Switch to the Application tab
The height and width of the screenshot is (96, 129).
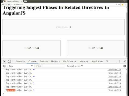coord(97,61)
